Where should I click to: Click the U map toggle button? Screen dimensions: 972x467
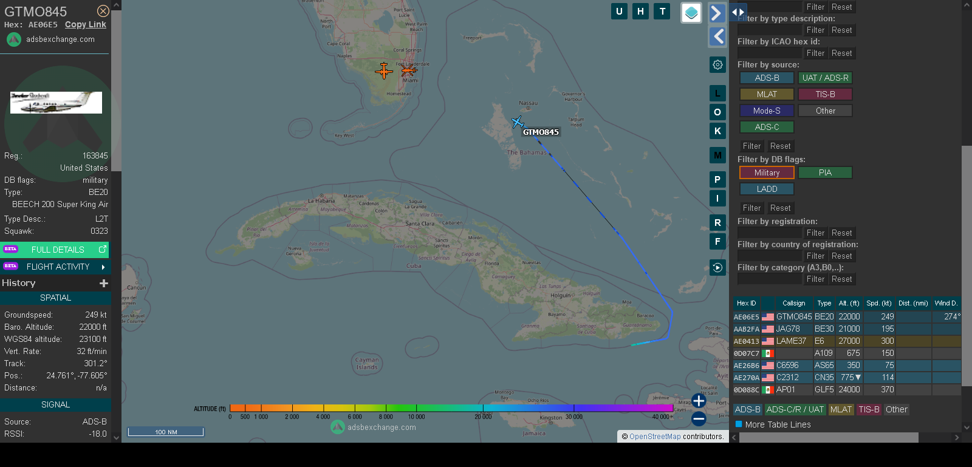[x=619, y=11]
